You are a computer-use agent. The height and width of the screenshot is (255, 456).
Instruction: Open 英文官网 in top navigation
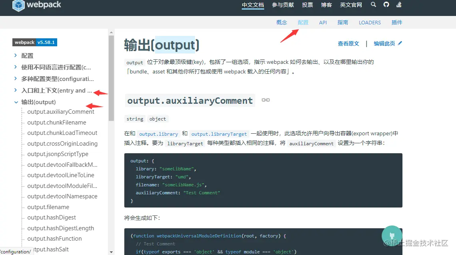[351, 5]
